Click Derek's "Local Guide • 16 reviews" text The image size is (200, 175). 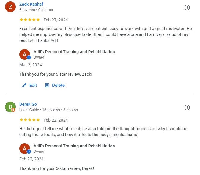pyautogui.click(x=40, y=110)
